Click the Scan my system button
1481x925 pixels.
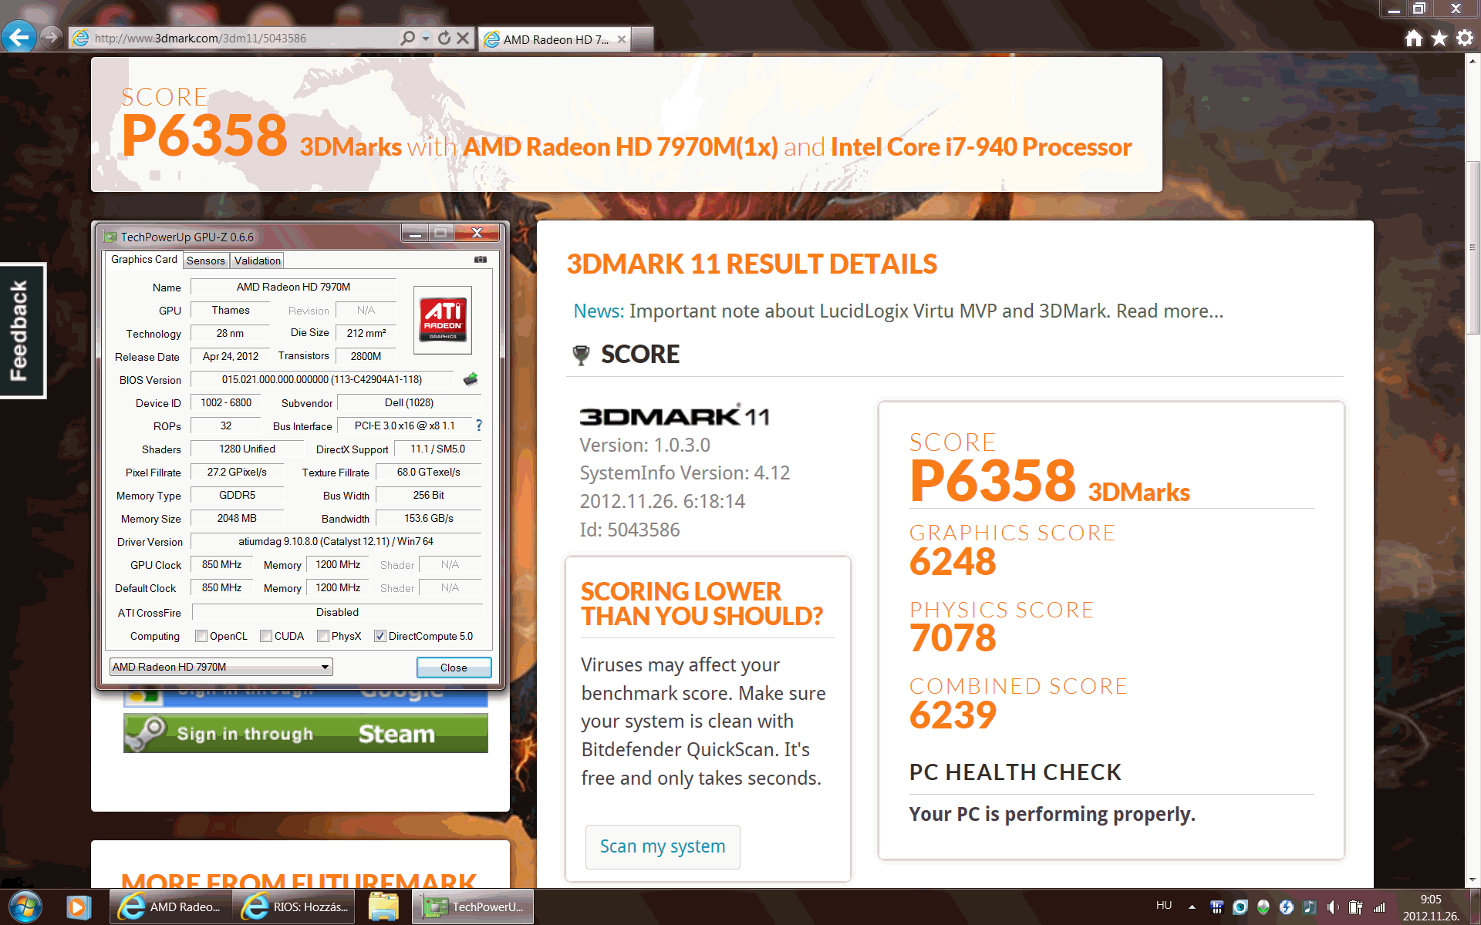click(663, 846)
